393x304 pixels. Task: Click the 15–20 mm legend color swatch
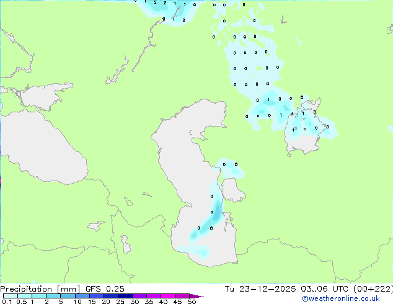point(97,296)
